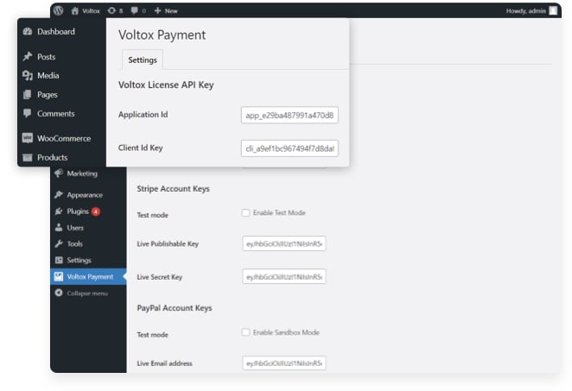Click the Plugins update badge 4
Image resolution: width=572 pixels, height=391 pixels.
click(x=96, y=211)
